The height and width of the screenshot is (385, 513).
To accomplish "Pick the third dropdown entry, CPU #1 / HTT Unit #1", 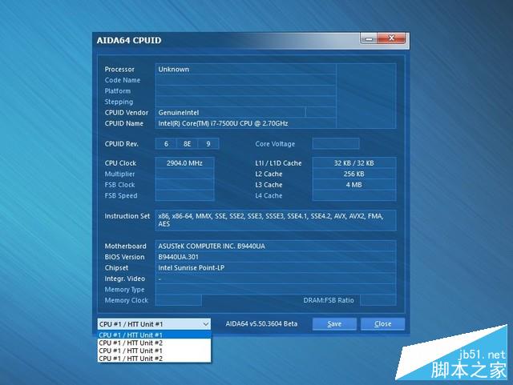I will pyautogui.click(x=155, y=351).
